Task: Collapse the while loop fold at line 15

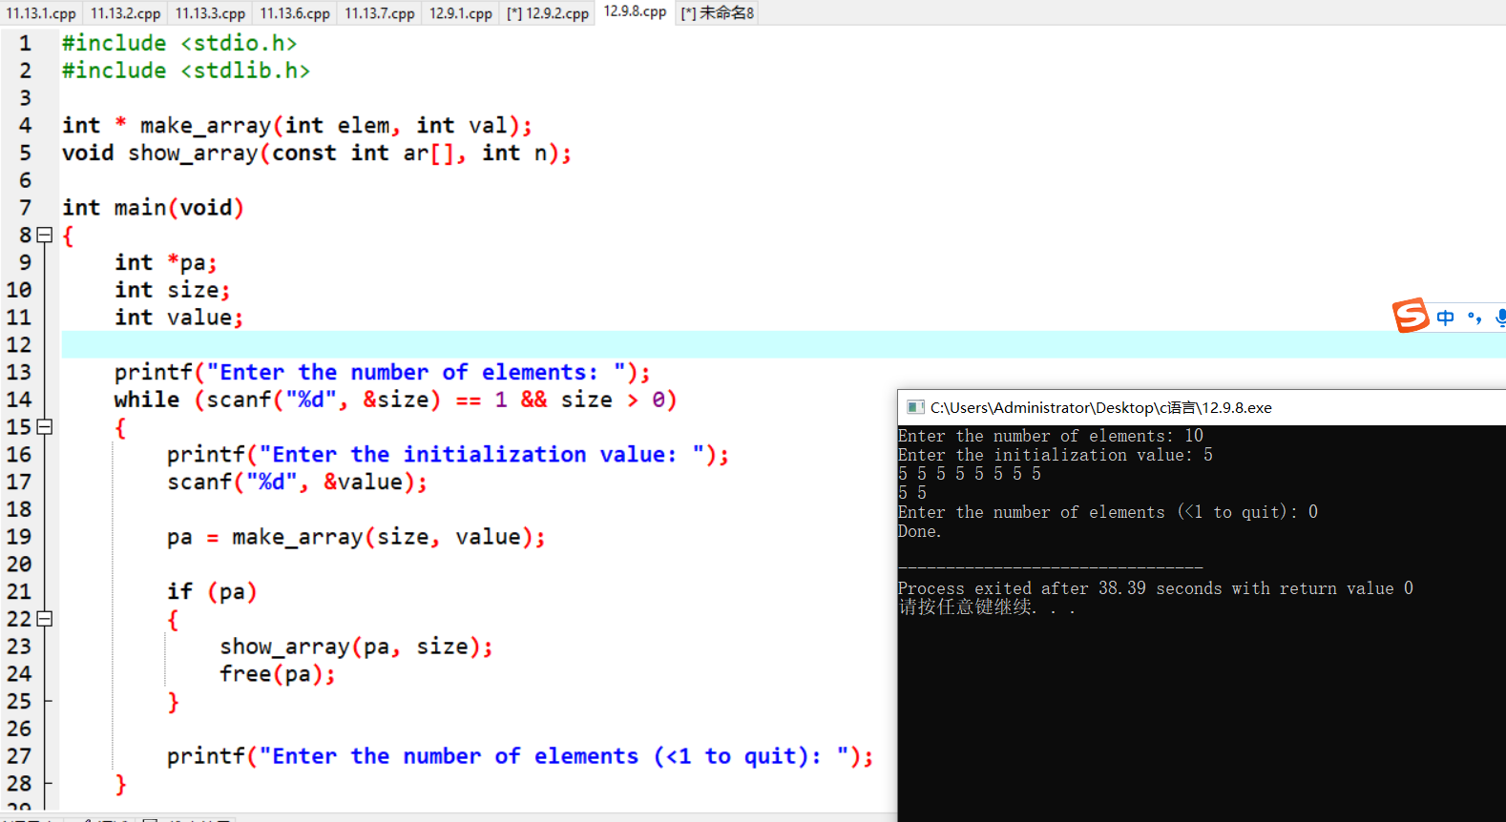Action: coord(44,426)
